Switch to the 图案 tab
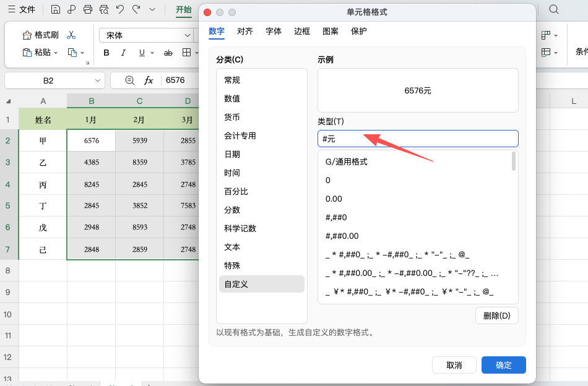This screenshot has width=588, height=386. 331,31
